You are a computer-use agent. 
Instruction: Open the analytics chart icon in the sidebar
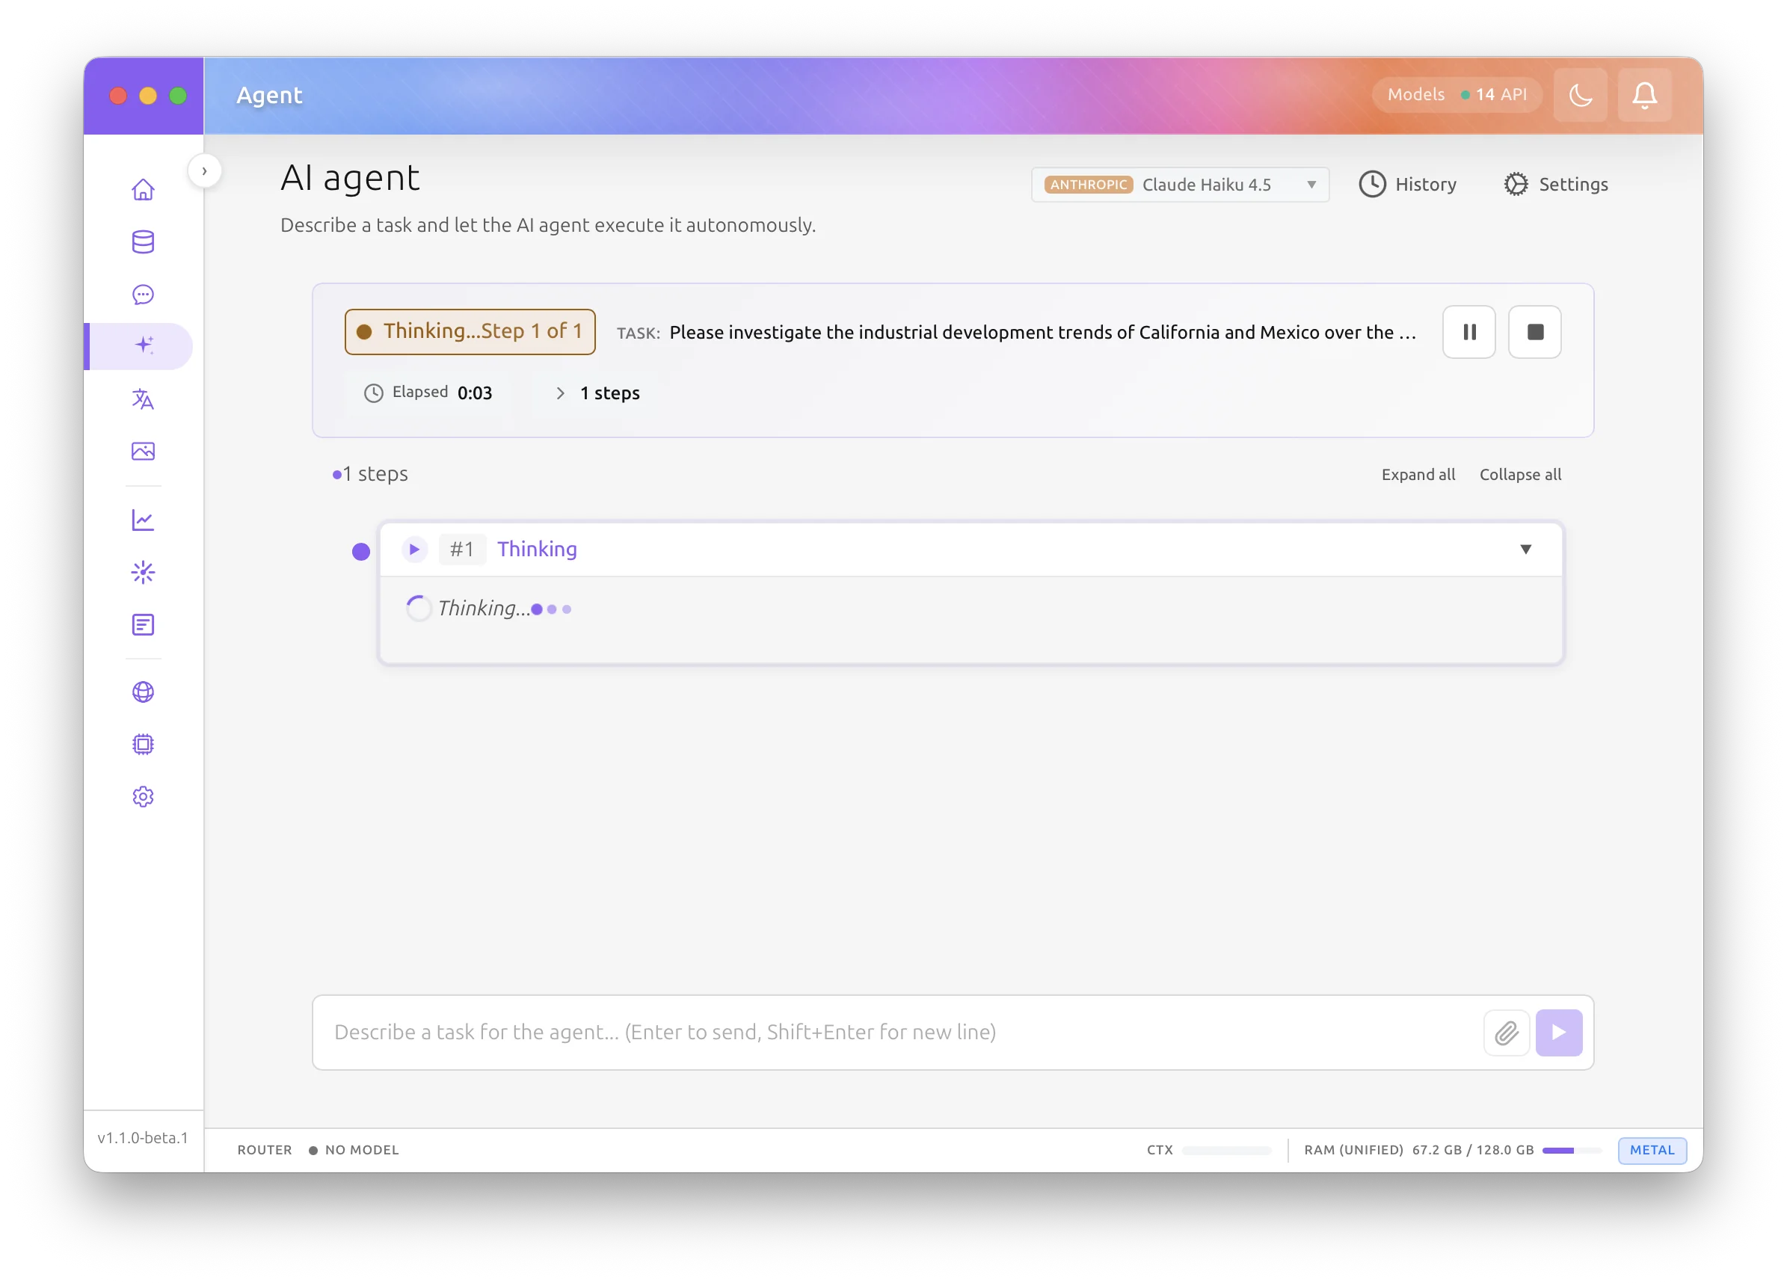tap(143, 520)
